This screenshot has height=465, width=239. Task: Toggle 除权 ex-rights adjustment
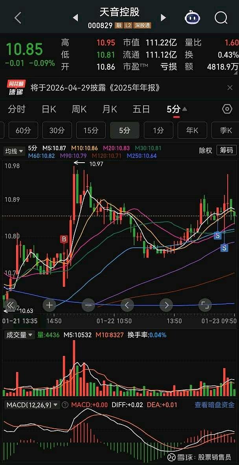(x=206, y=150)
